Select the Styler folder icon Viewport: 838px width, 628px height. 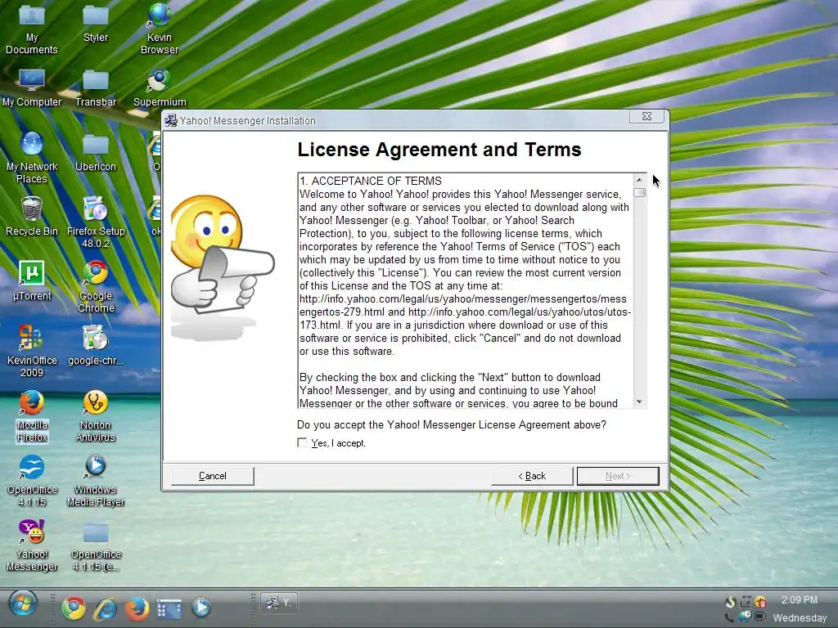(96, 24)
